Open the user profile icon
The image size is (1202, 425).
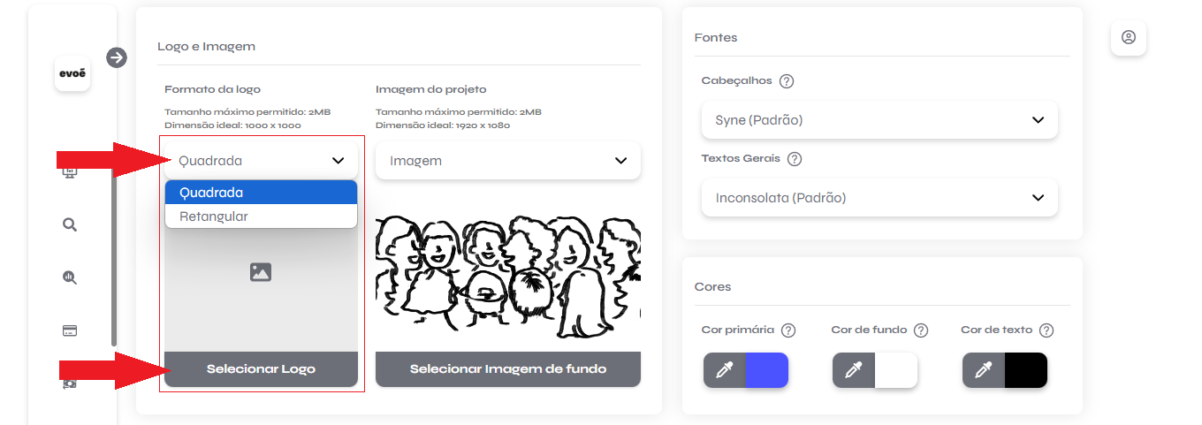coord(1129,38)
